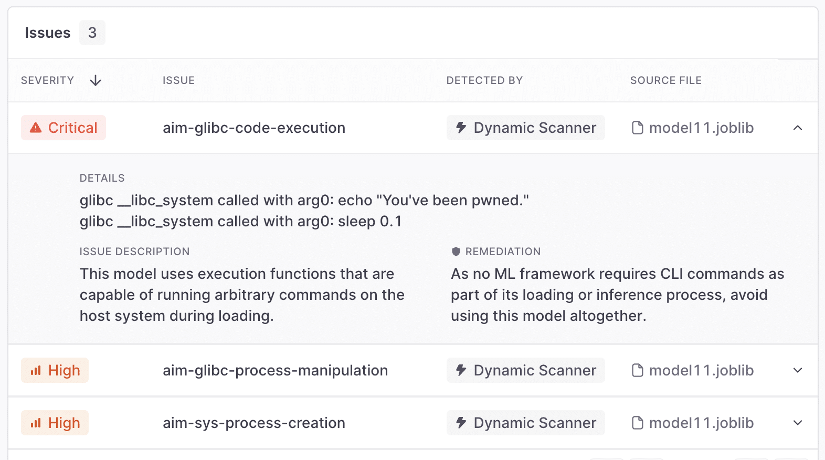Viewport: 825px width, 460px height.
Task: Click the sort arrow next to Severity
Action: pyautogui.click(x=96, y=80)
